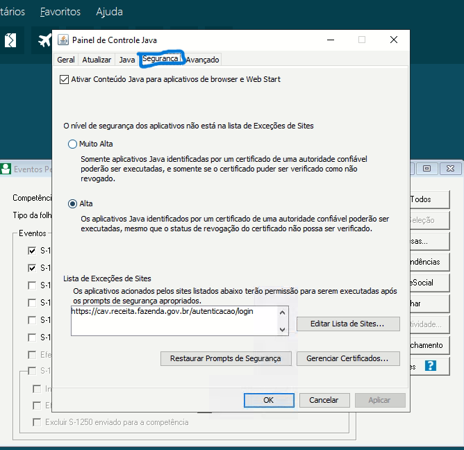Open Gerenciar Certificados dialog
Viewport: 464px width, 450px height.
point(348,358)
